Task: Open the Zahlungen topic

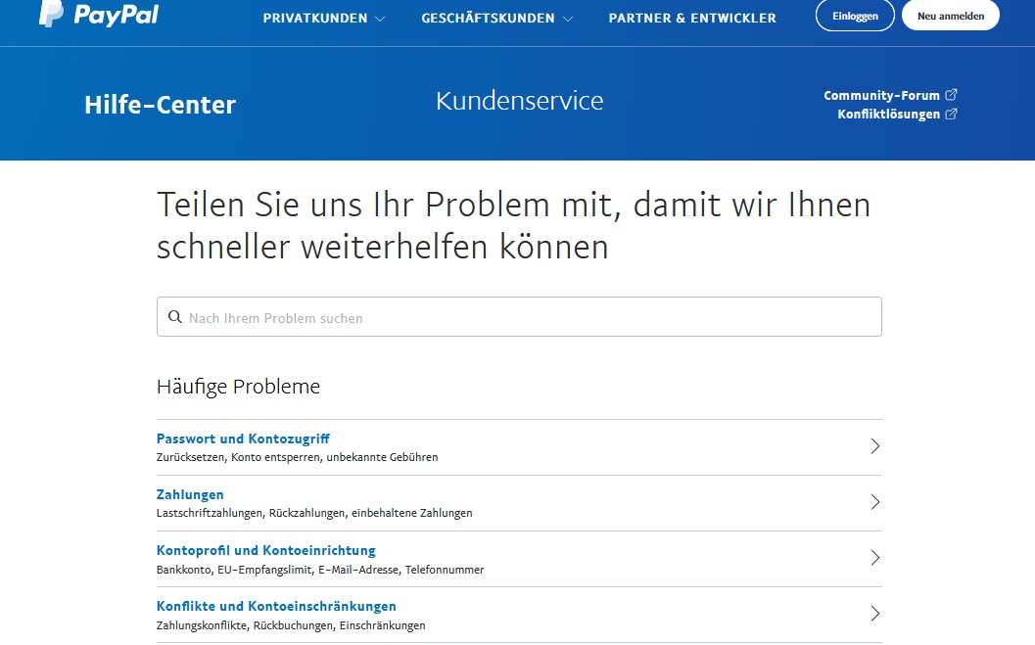Action: tap(190, 494)
